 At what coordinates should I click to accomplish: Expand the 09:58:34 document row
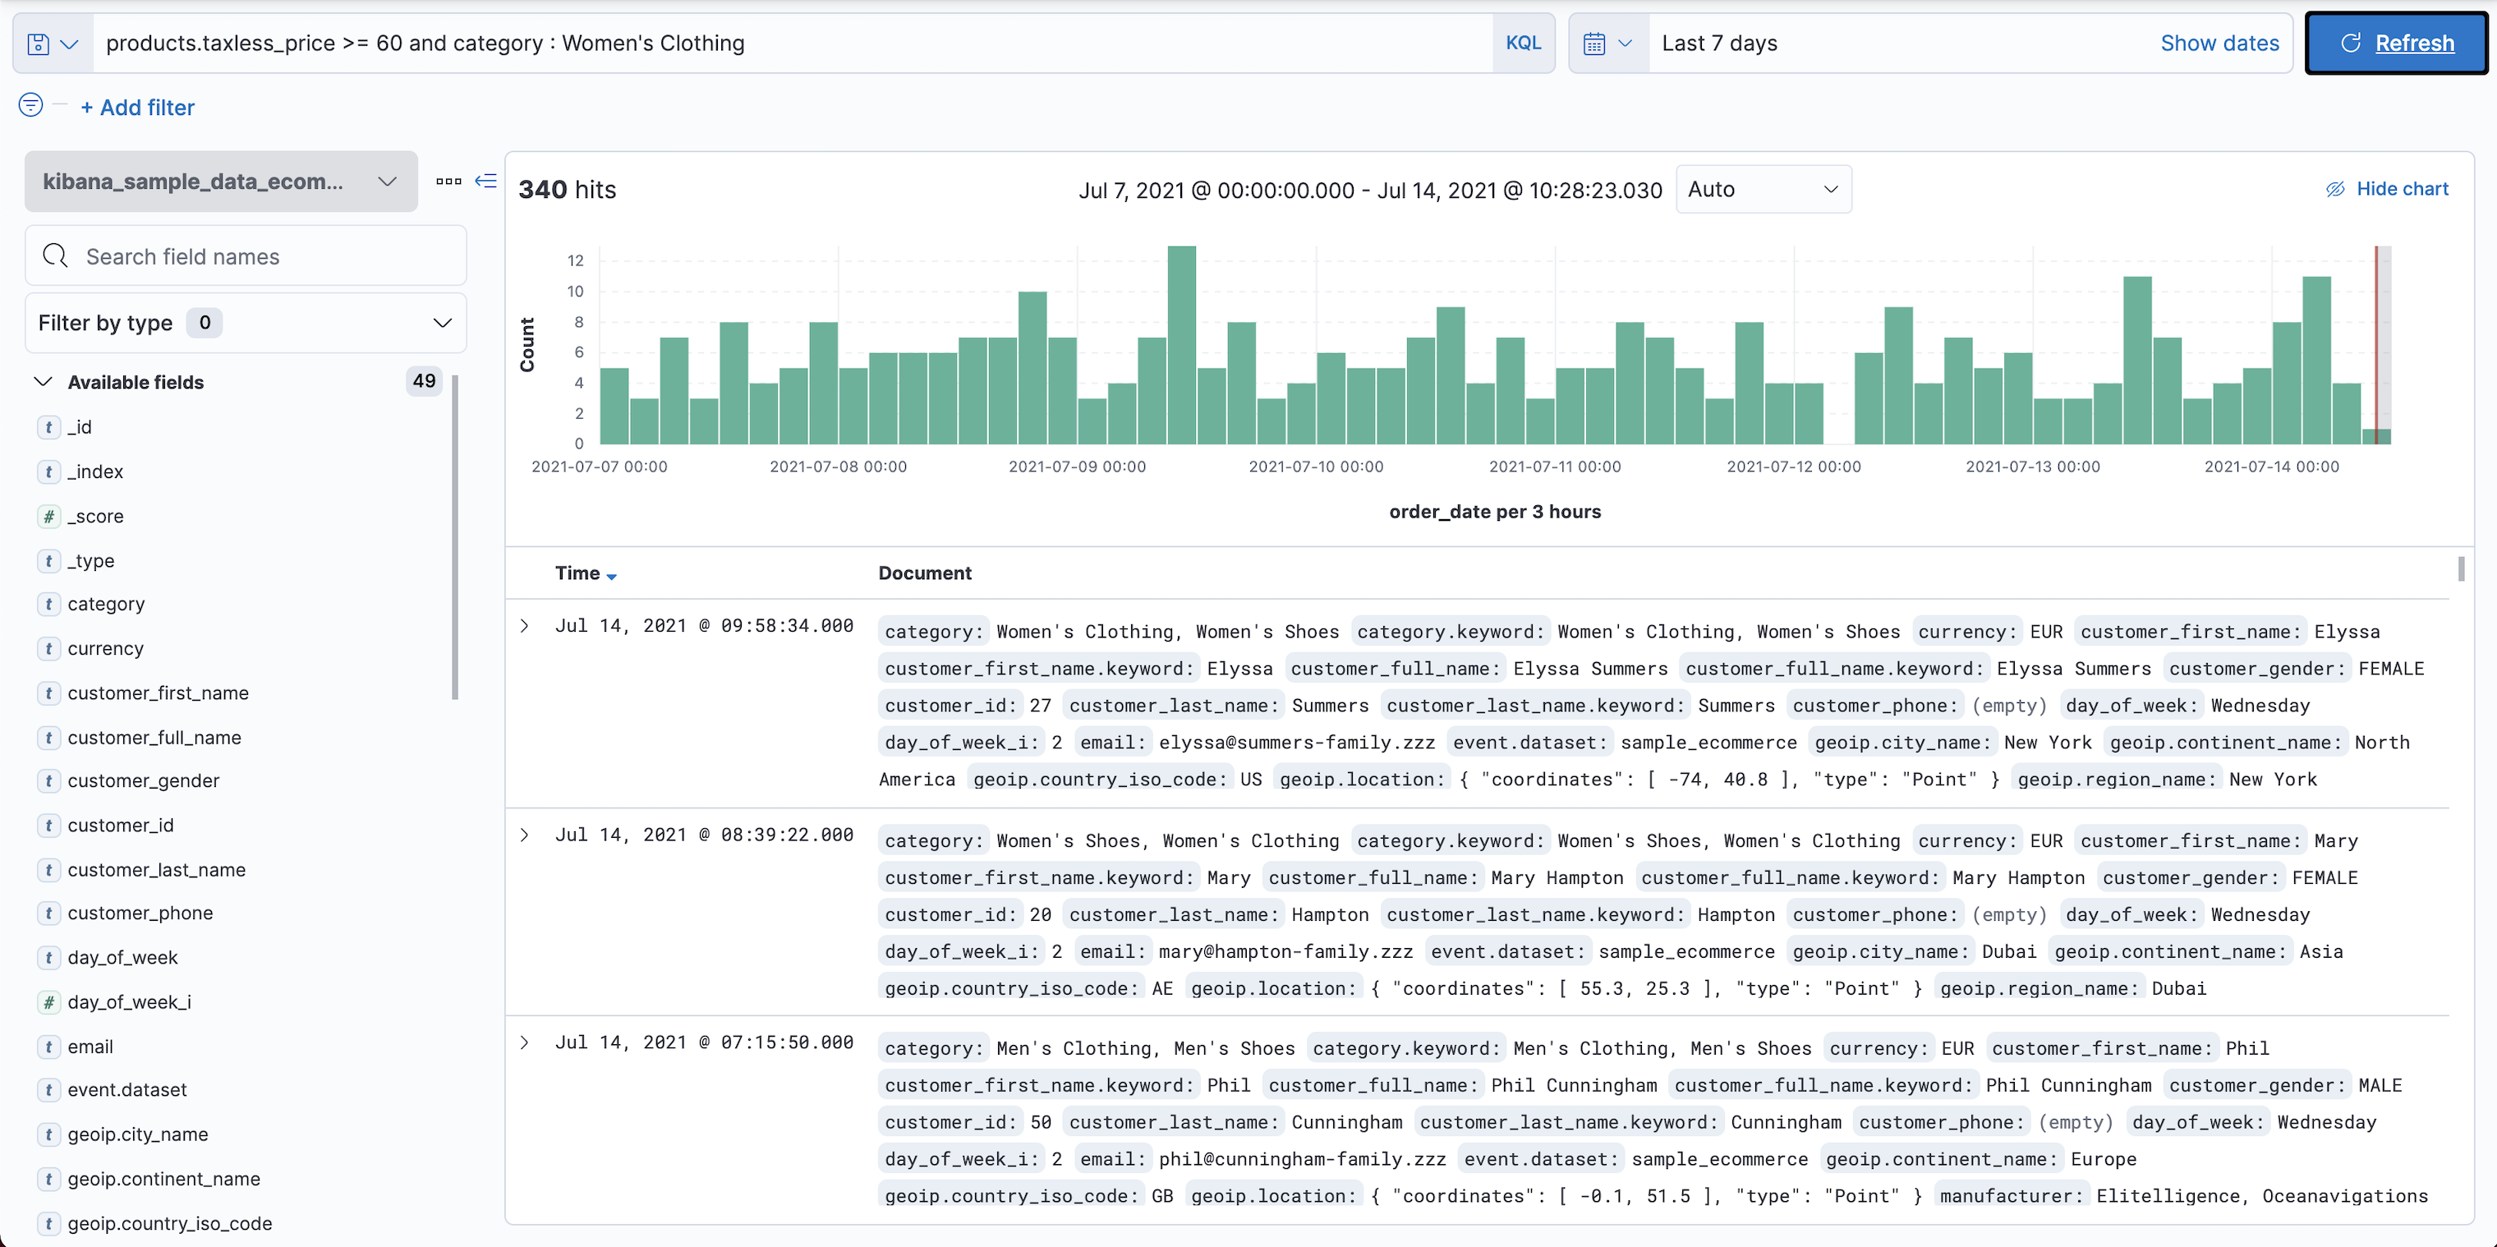(x=524, y=627)
